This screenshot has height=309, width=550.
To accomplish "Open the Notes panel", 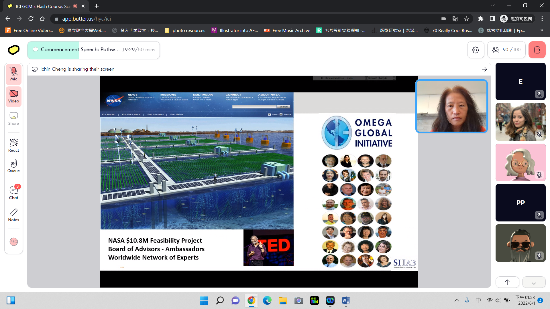I will (13, 215).
